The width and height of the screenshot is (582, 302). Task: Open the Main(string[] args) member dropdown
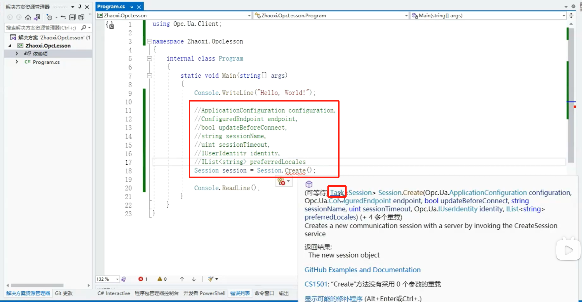564,16
